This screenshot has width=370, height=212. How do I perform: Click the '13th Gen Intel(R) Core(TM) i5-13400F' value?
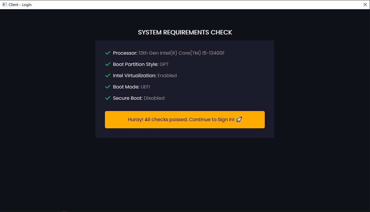click(x=182, y=53)
